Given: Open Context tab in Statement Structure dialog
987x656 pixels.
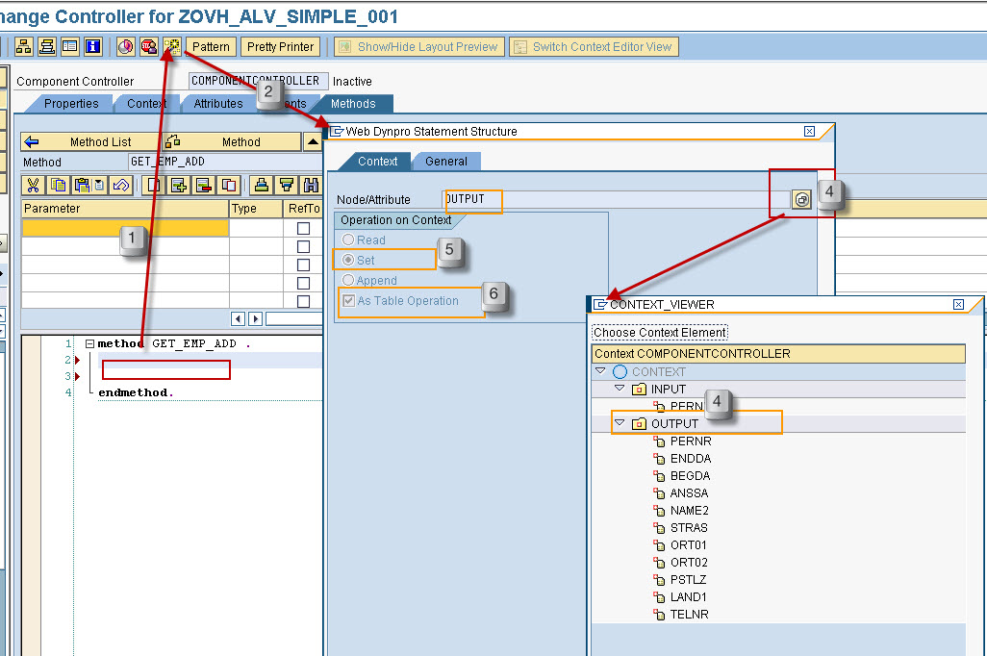Looking at the screenshot, I should 378,162.
